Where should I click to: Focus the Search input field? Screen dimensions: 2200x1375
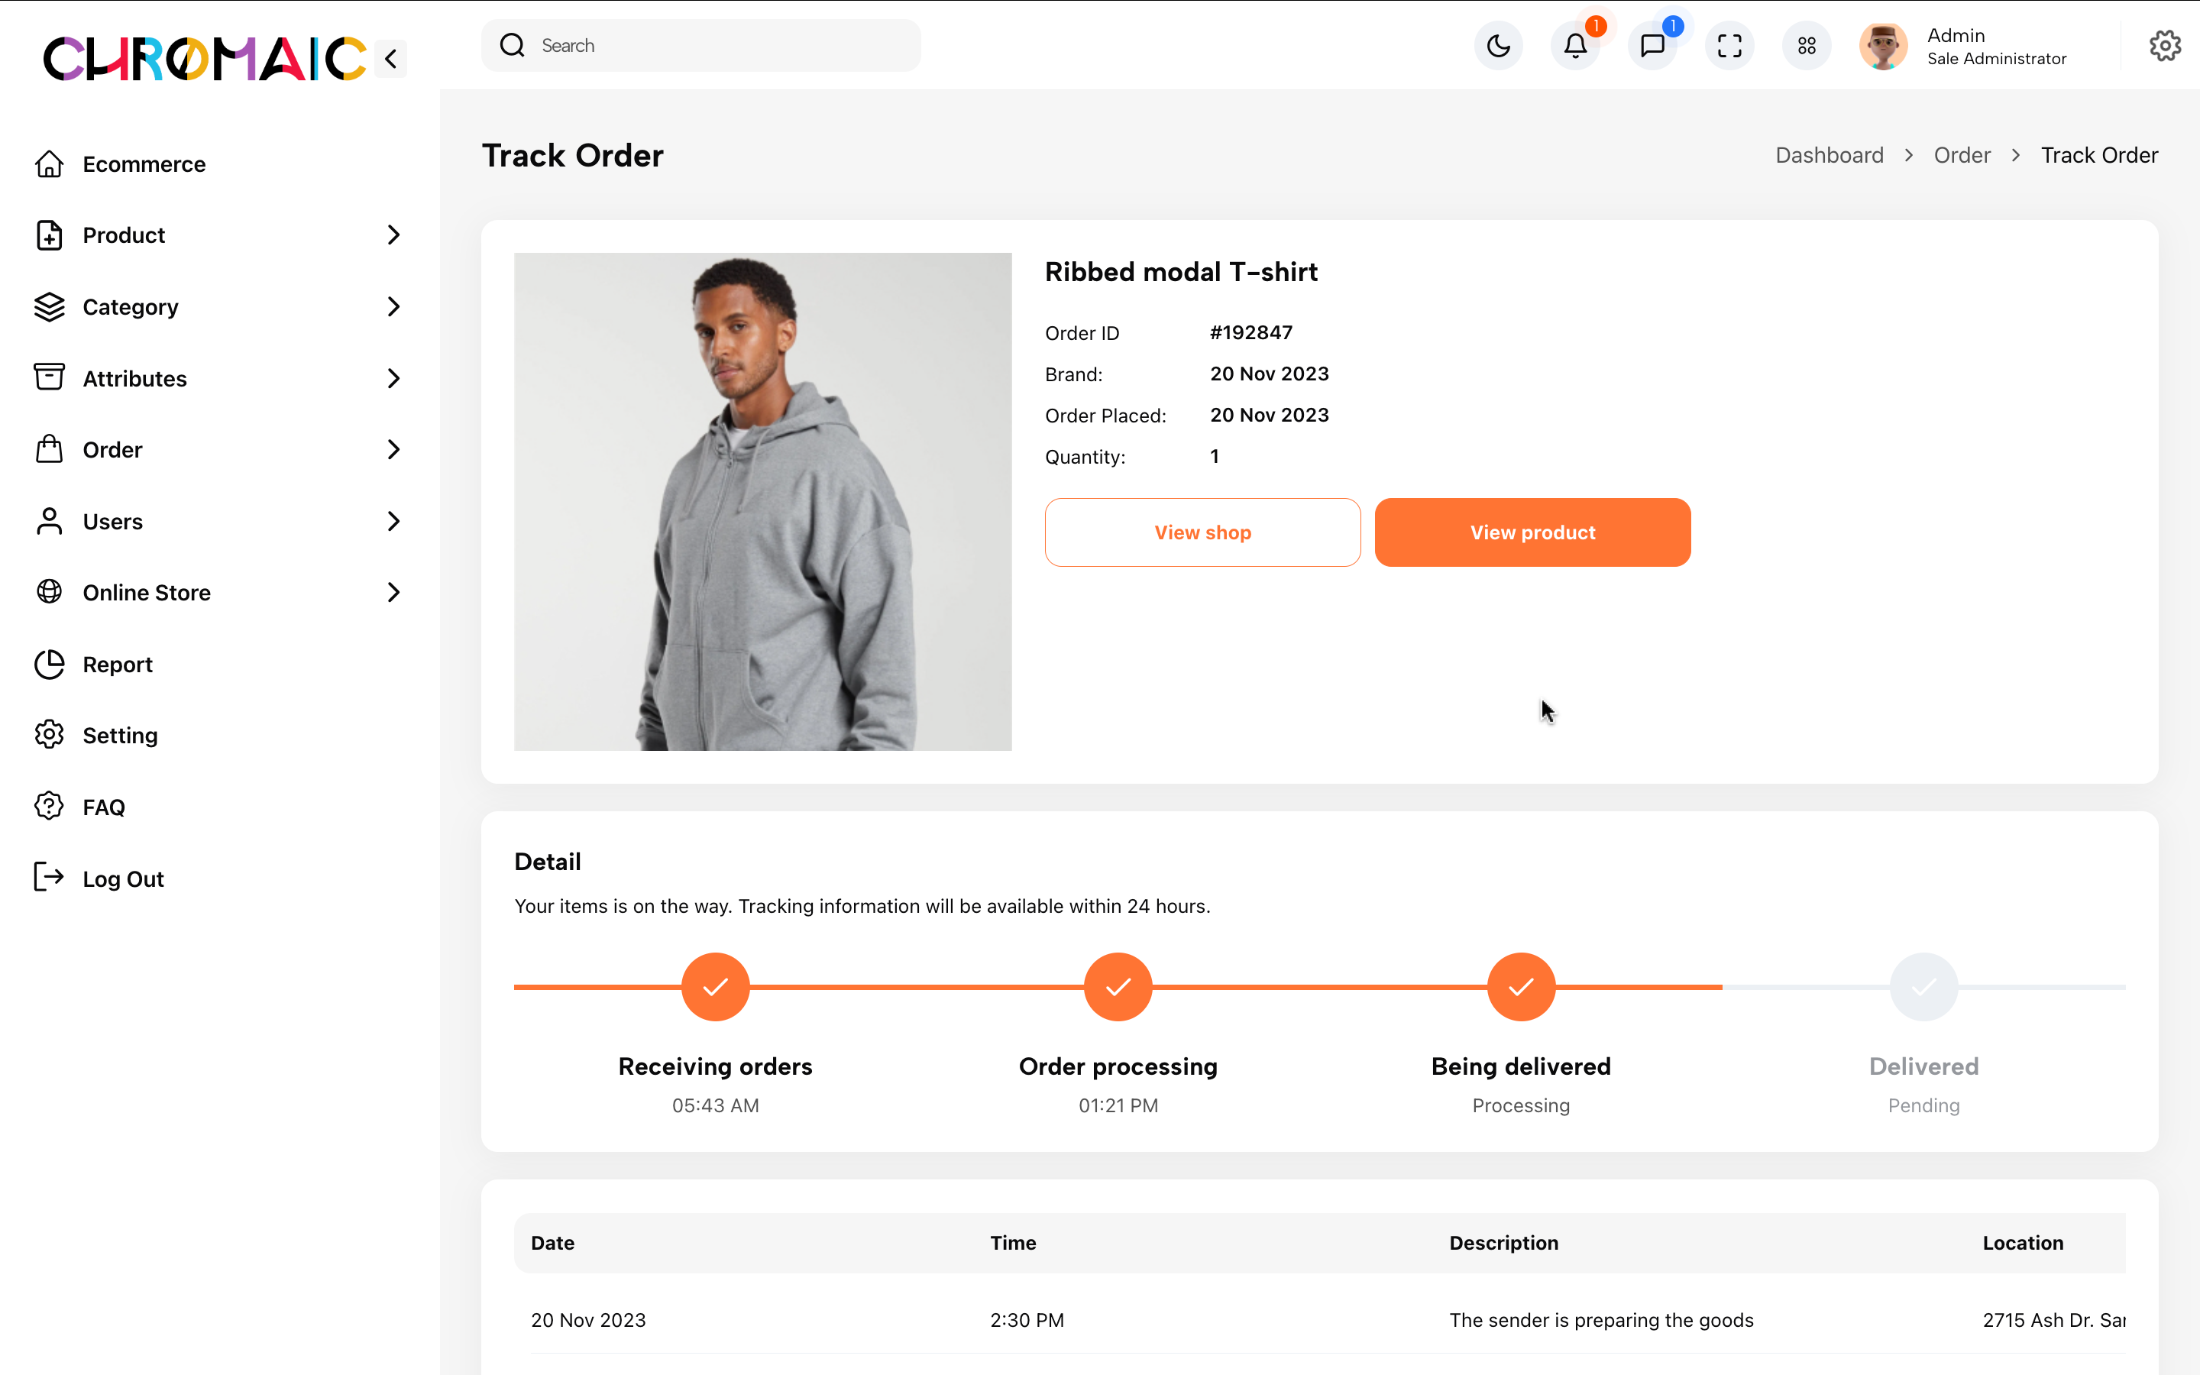[701, 46]
